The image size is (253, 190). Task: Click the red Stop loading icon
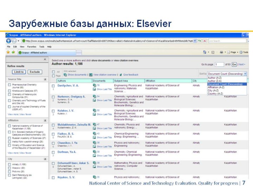[205, 41]
